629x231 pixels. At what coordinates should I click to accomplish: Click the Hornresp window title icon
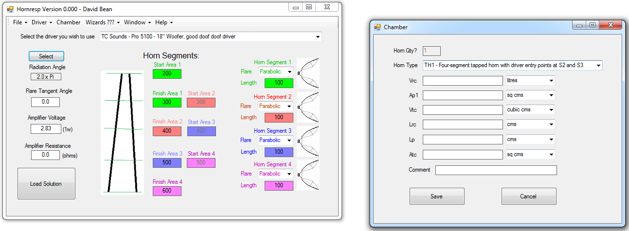point(10,8)
